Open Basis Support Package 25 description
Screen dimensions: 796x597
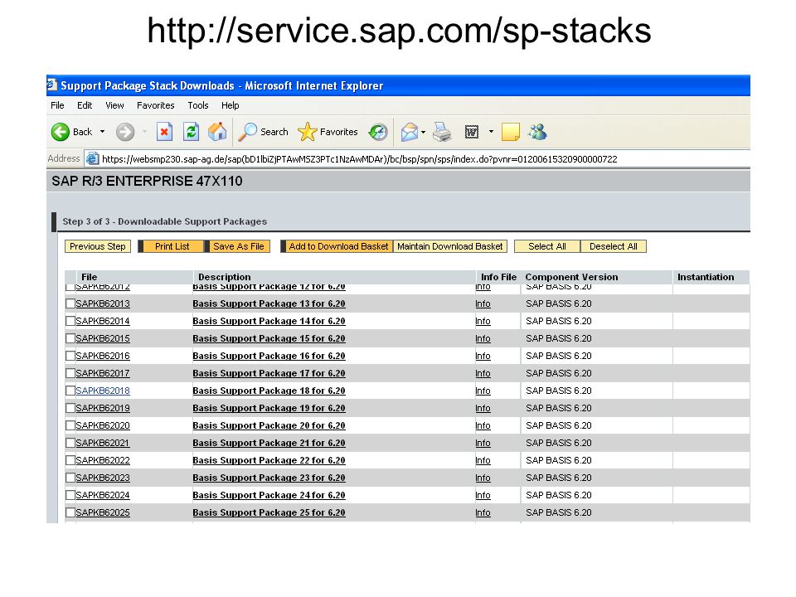point(269,512)
